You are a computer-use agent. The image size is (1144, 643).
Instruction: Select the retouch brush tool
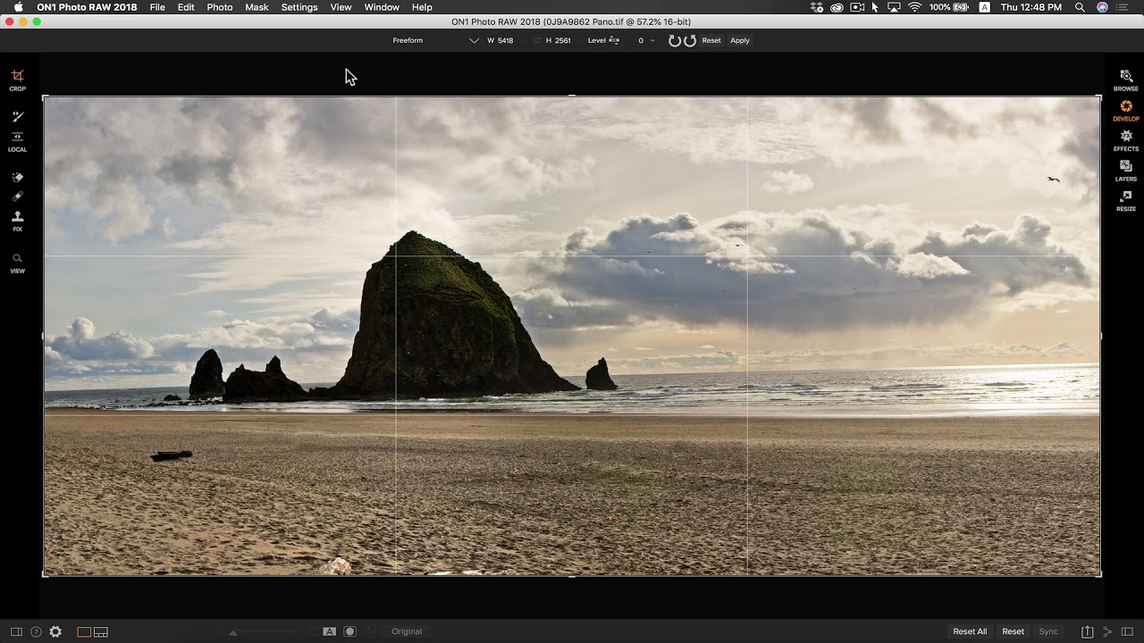point(18,196)
